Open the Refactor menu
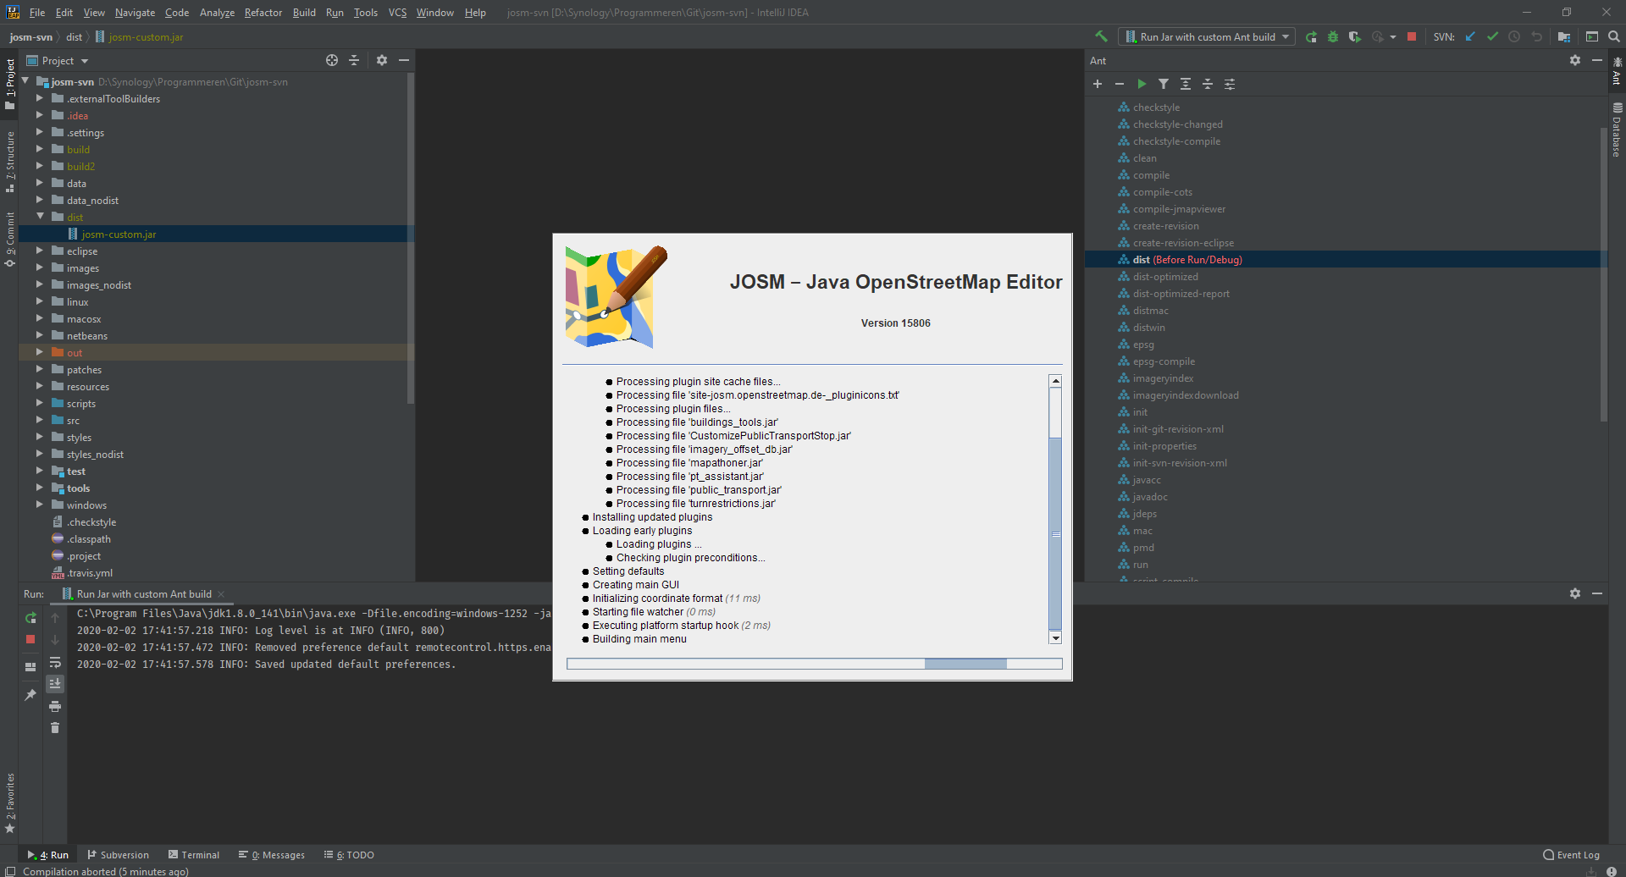Viewport: 1626px width, 877px height. (x=263, y=13)
